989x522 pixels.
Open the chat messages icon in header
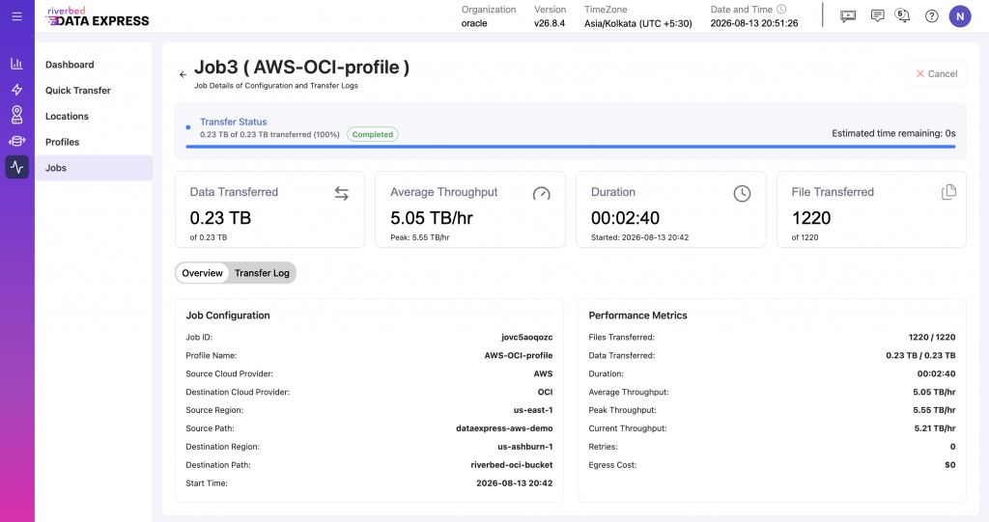pyautogui.click(x=877, y=15)
